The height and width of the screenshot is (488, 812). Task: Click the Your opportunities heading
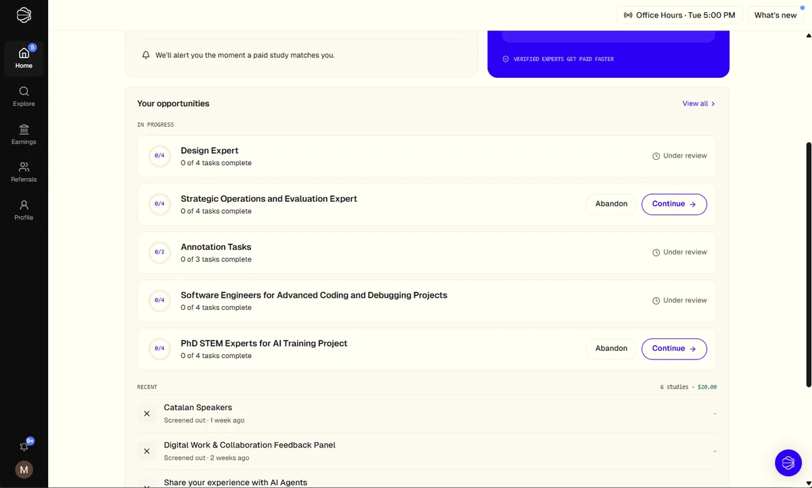(173, 104)
